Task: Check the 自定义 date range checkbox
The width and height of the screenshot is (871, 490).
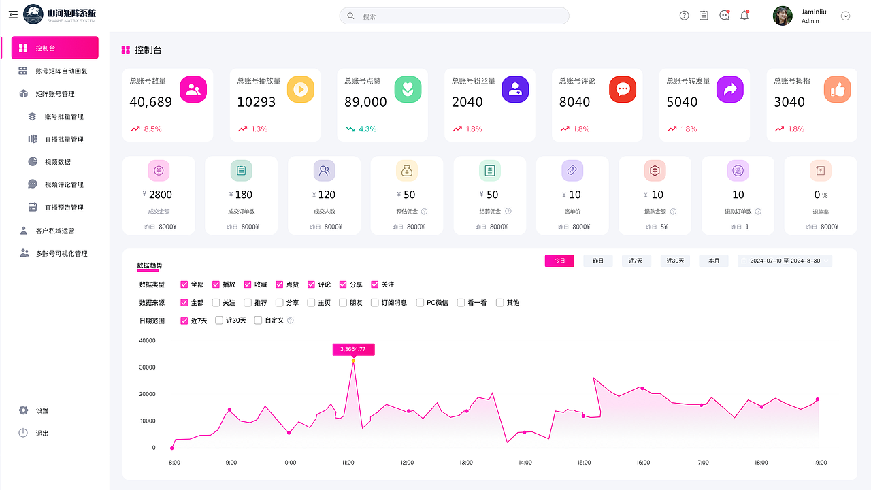Action: (x=258, y=321)
